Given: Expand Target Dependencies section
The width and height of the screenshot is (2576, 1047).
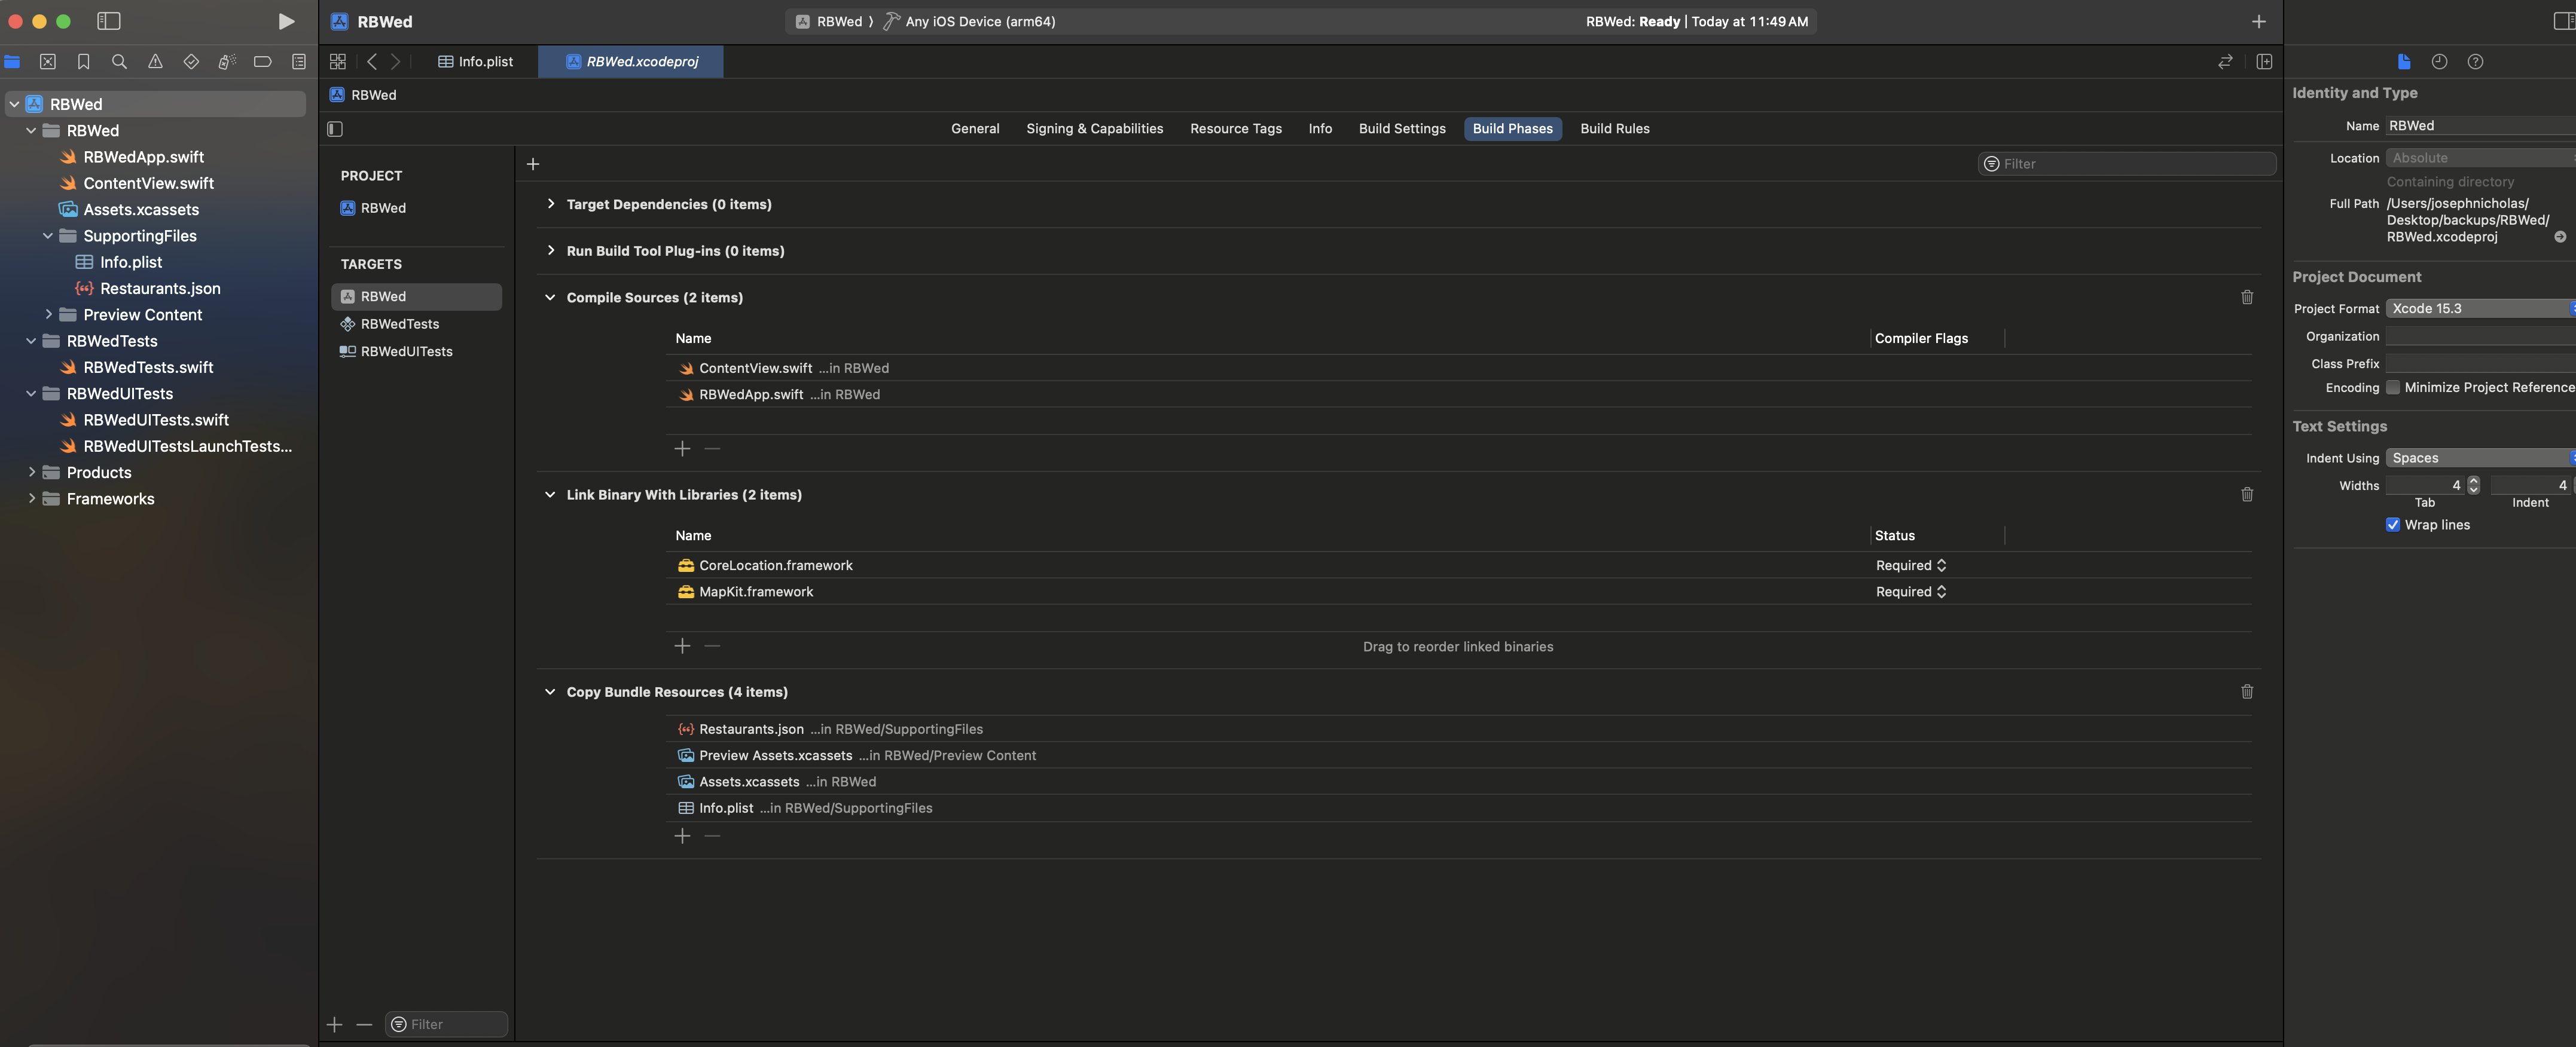Looking at the screenshot, I should pyautogui.click(x=550, y=204).
